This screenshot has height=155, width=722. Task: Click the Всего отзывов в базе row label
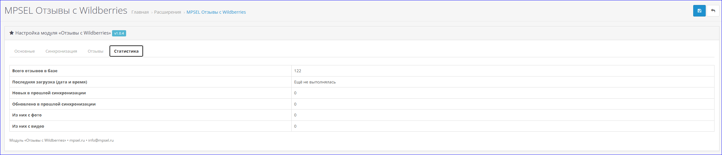[35, 71]
